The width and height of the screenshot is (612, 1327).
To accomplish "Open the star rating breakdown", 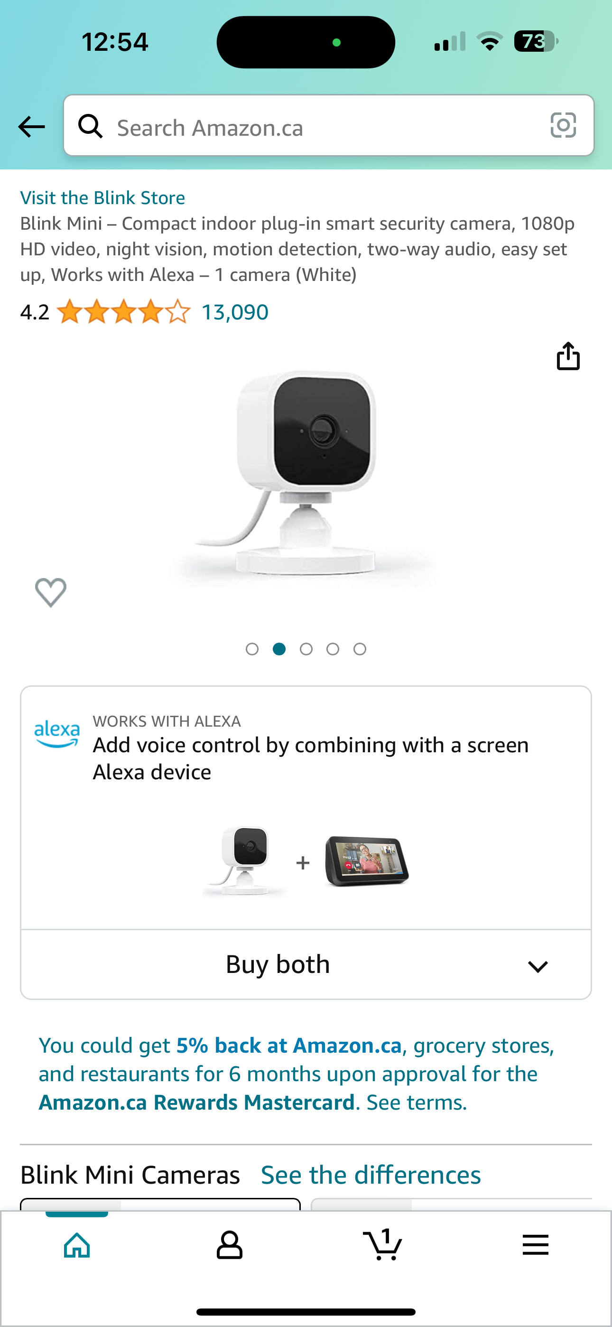I will pos(123,312).
